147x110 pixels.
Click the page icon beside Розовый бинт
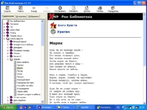point(15,80)
